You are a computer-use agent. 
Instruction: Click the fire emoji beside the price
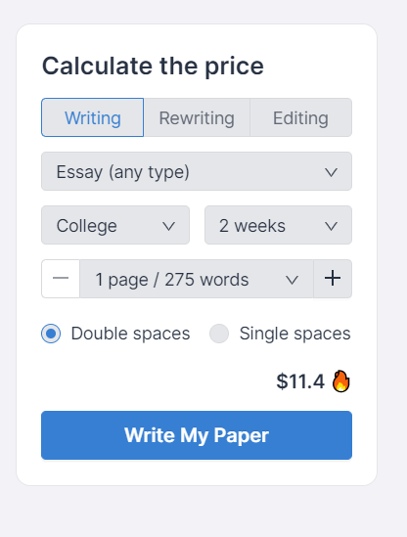340,381
